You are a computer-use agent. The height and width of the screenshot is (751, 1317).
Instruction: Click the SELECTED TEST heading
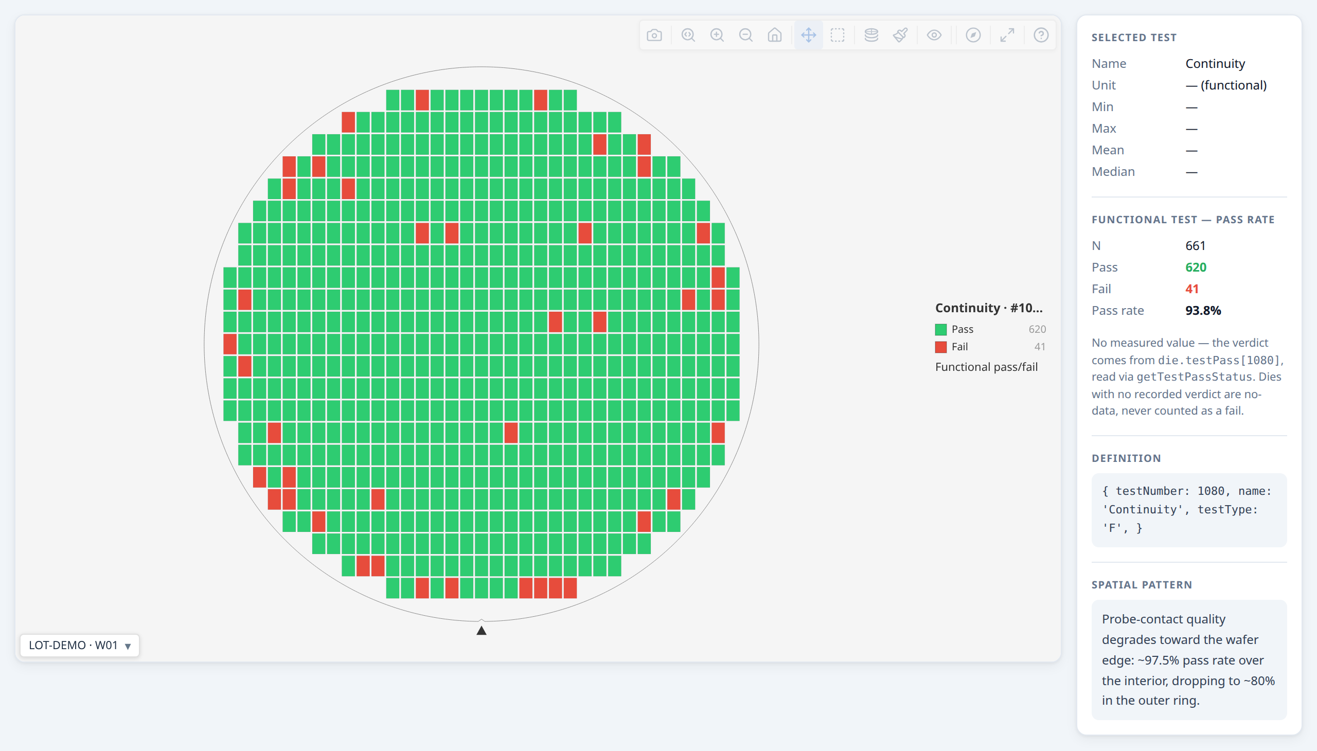[1134, 38]
